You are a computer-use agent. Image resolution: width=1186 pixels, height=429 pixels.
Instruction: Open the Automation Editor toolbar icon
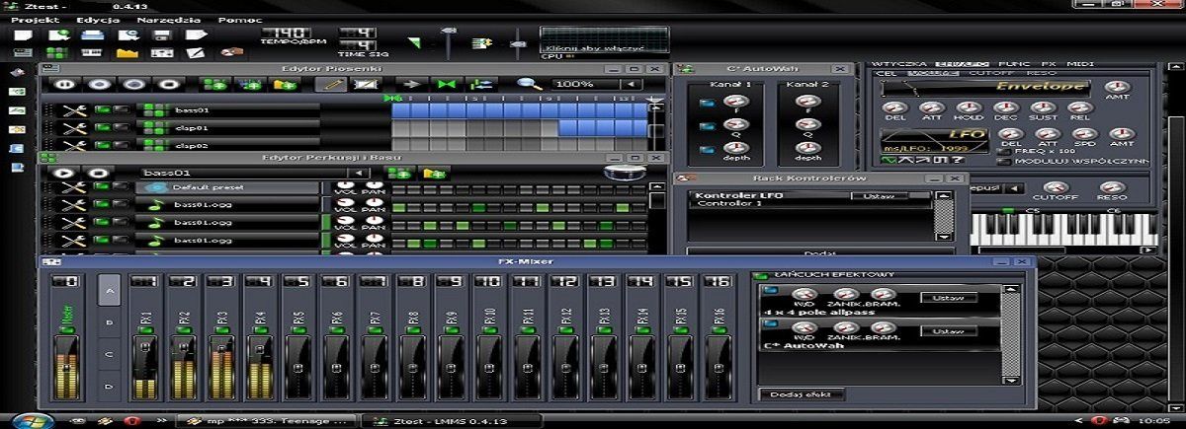(x=127, y=52)
